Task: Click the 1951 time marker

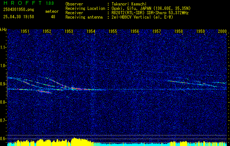Action: pos(25,31)
